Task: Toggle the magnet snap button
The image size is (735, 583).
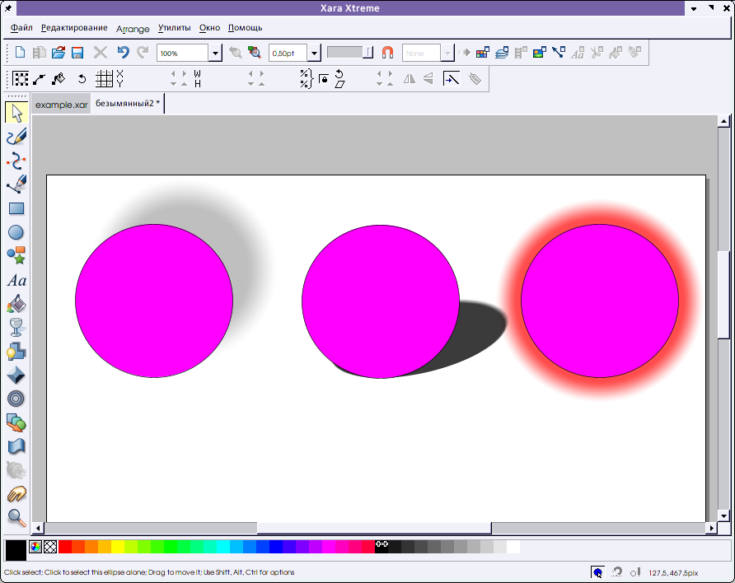Action: coord(387,53)
